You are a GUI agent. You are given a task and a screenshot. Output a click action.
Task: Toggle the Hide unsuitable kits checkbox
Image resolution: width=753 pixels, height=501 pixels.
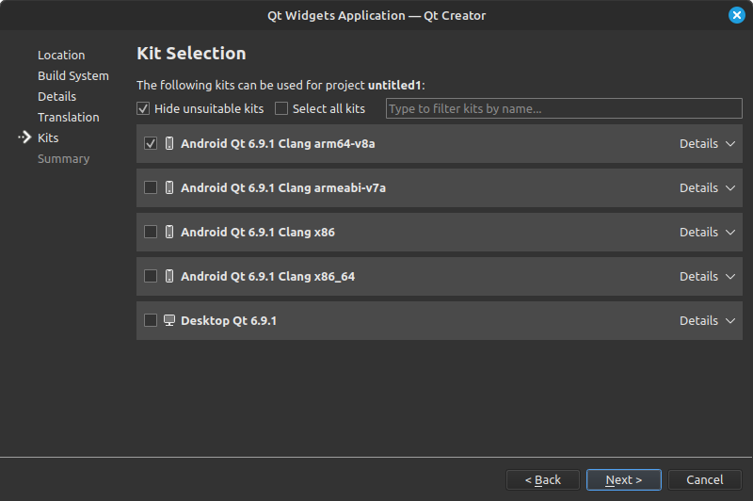143,108
